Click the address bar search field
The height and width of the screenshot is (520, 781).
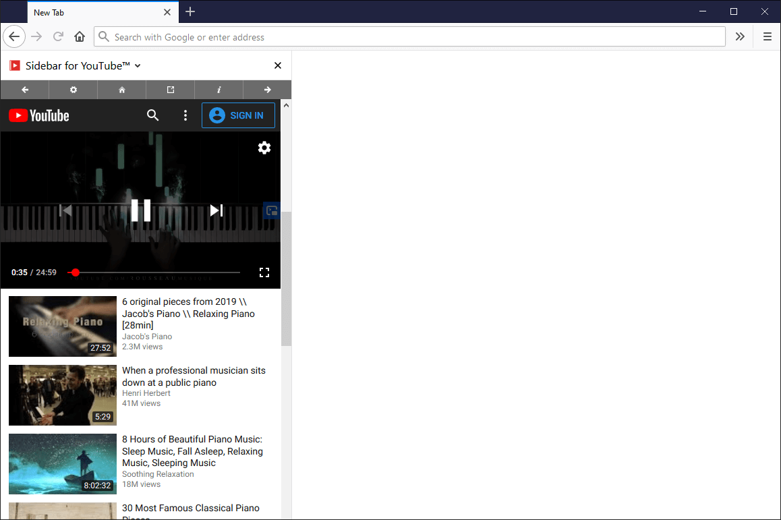coord(409,37)
